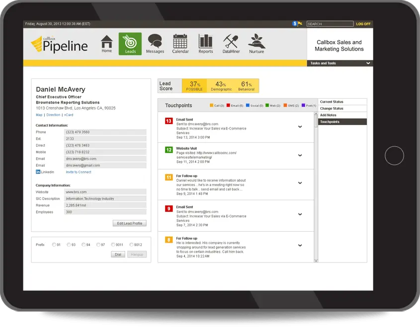Click the Callbox Pipeline logo
The height and width of the screenshot is (327, 420).
(59, 44)
